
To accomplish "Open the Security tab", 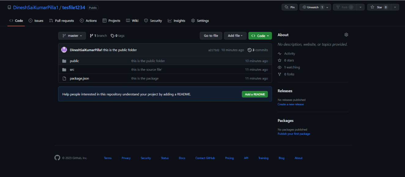I will (x=153, y=21).
